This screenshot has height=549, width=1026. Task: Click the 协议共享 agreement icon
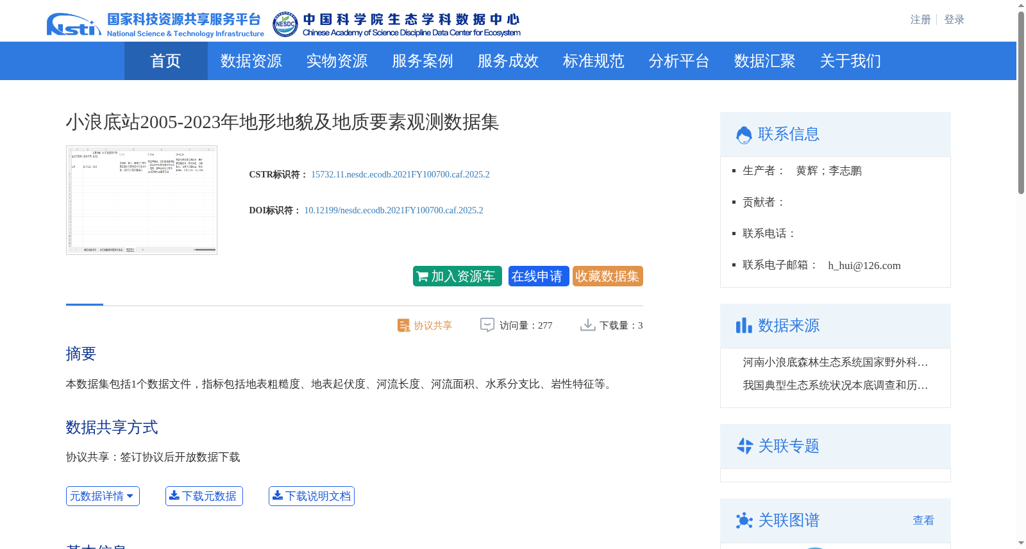[x=403, y=325]
